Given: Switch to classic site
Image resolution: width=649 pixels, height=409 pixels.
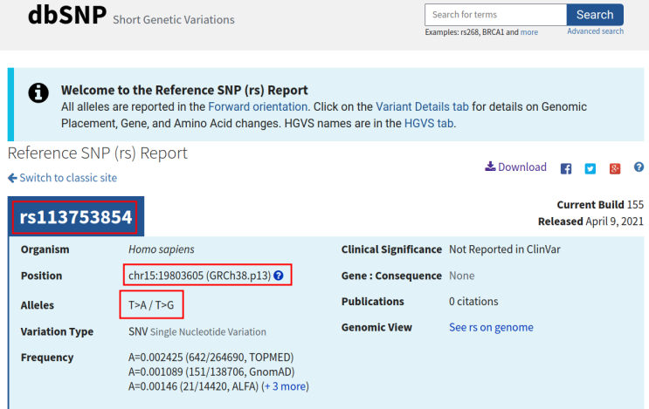Looking at the screenshot, I should point(62,178).
